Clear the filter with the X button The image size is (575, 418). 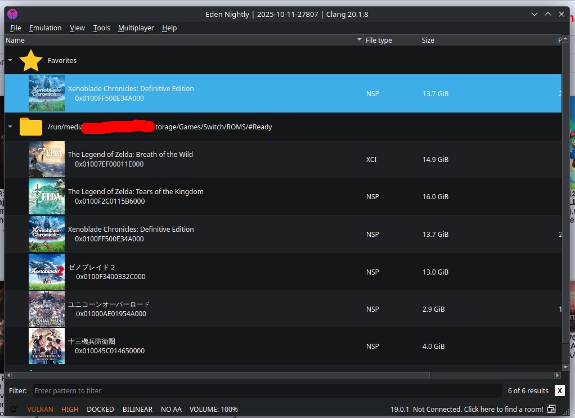tap(560, 390)
